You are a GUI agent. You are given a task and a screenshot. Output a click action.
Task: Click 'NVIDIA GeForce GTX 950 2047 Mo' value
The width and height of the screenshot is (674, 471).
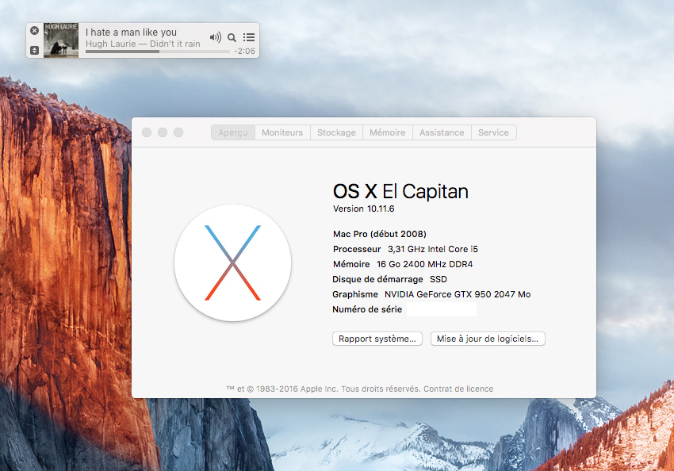(458, 294)
